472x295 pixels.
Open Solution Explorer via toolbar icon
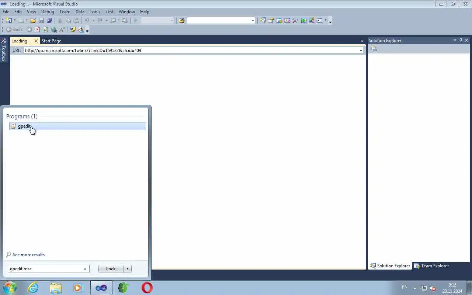click(x=263, y=21)
